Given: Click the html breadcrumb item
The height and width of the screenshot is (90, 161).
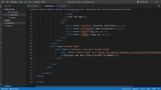Looking at the screenshot, I should [43, 9].
